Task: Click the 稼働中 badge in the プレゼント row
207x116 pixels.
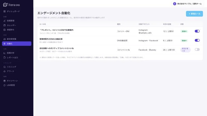Action: pos(184,31)
